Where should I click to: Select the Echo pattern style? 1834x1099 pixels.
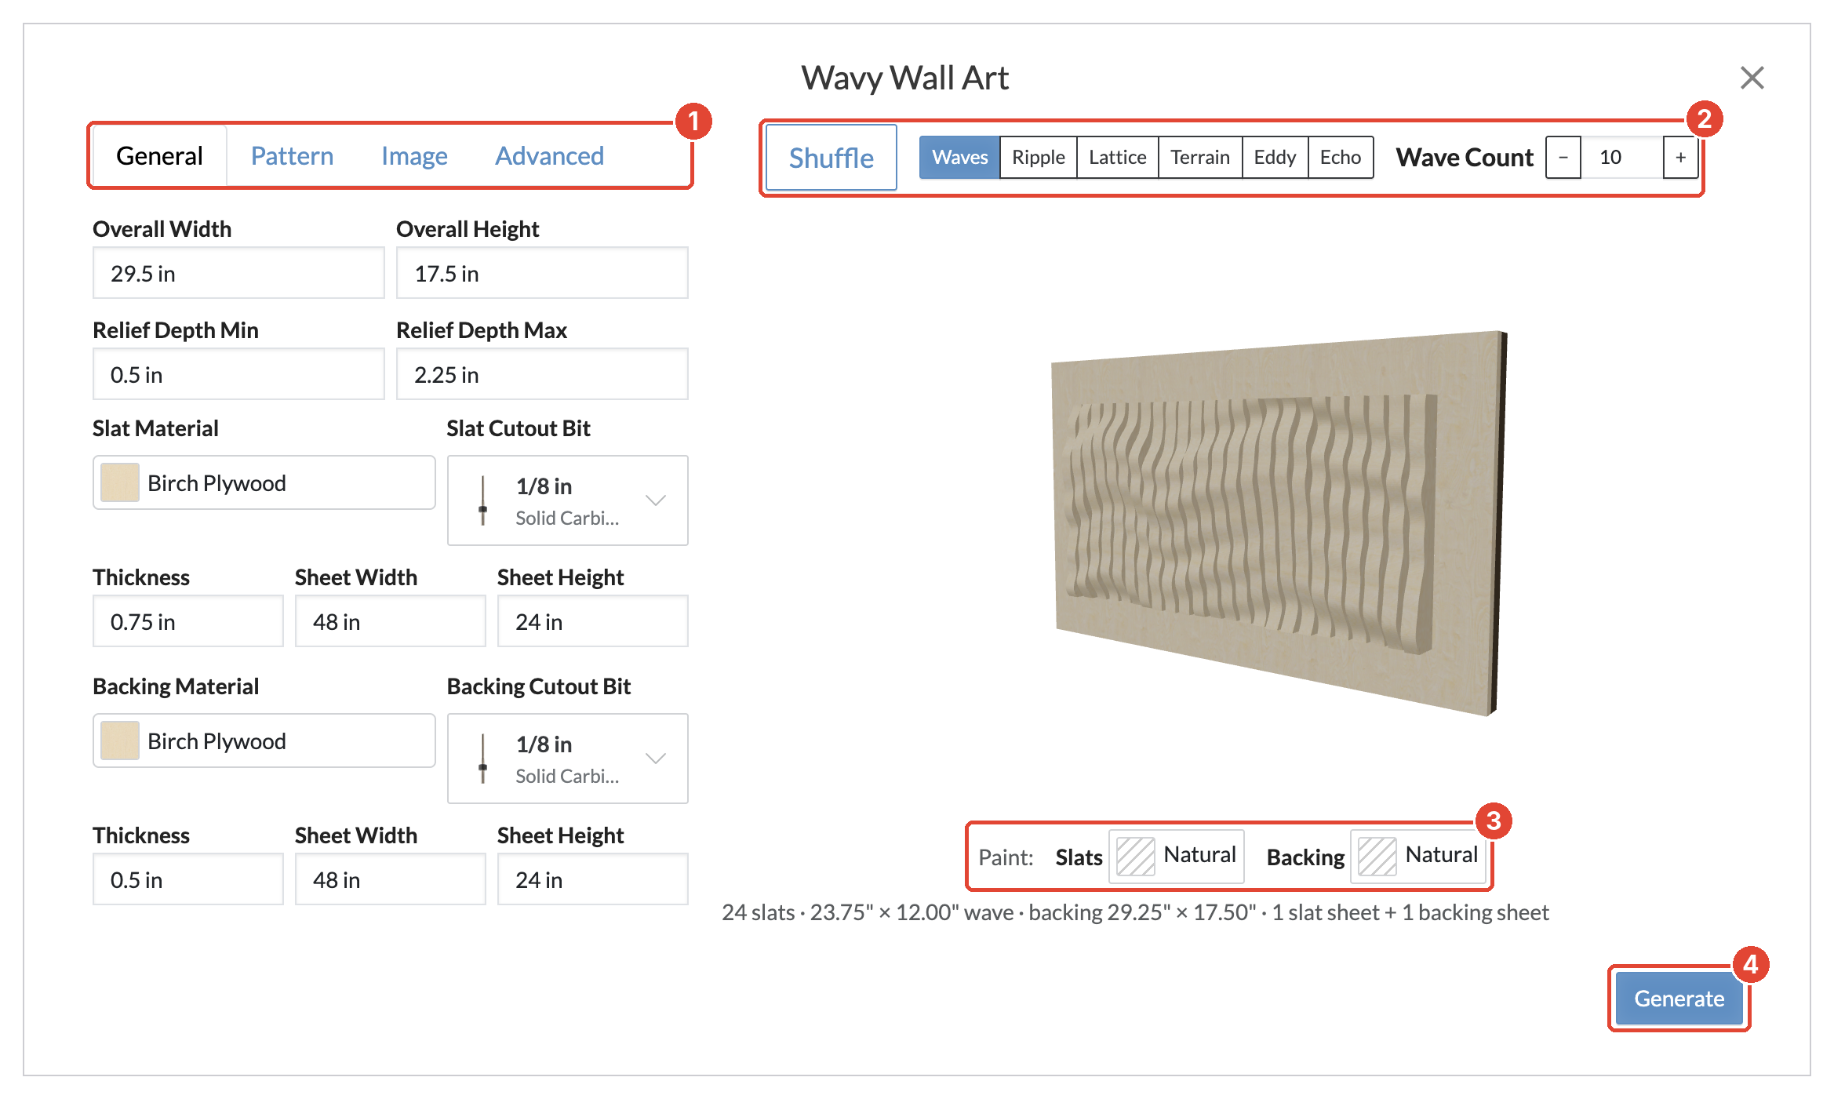(1340, 157)
